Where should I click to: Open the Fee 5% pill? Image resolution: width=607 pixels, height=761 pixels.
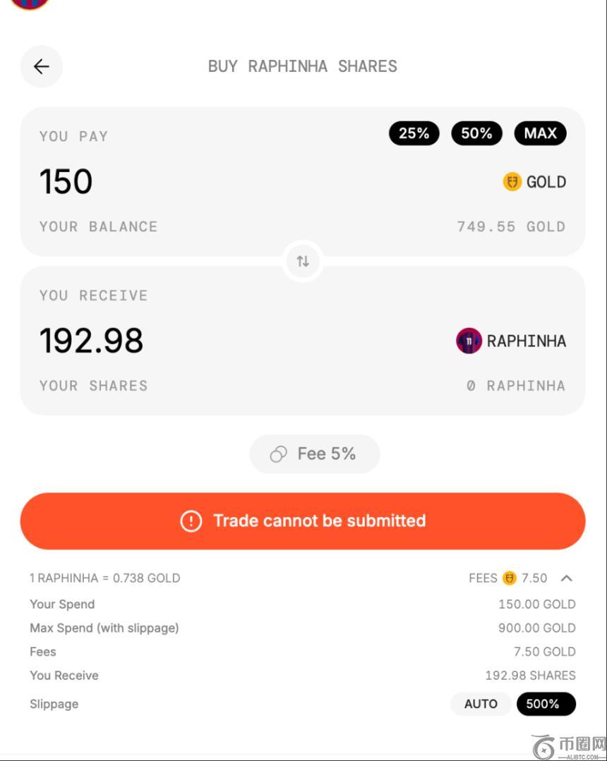pyautogui.click(x=315, y=454)
